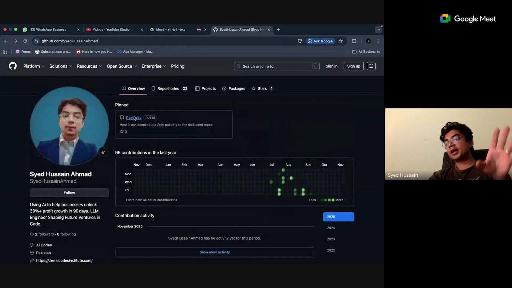The height and width of the screenshot is (288, 512).
Task: Open the 6 following link
Action: (x=66, y=234)
